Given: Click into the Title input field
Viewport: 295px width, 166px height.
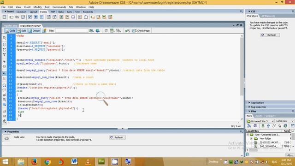Looking at the screenshot, I should [x=71, y=31].
